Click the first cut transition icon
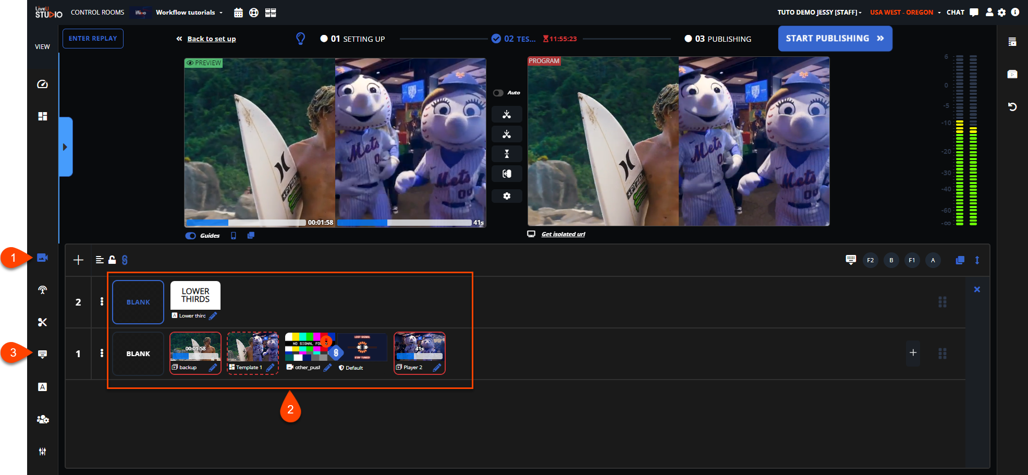Image resolution: width=1028 pixels, height=475 pixels. tap(507, 115)
